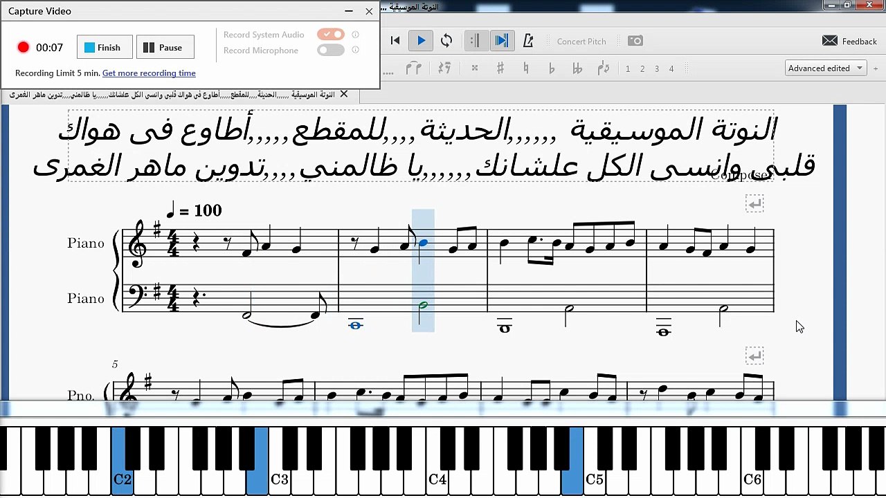Image resolution: width=886 pixels, height=498 pixels.
Task: Click the red recording indicator
Action: point(24,47)
